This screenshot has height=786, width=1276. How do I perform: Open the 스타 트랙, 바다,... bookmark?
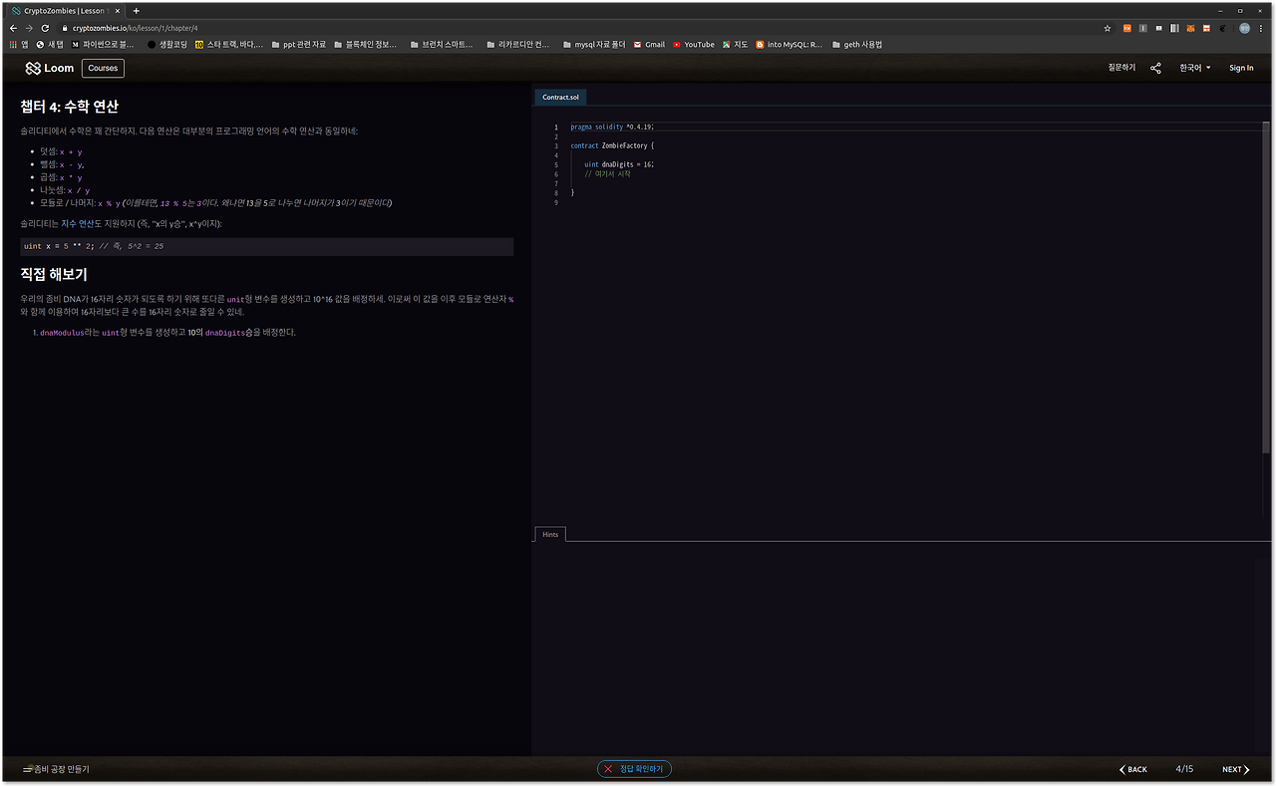229,45
